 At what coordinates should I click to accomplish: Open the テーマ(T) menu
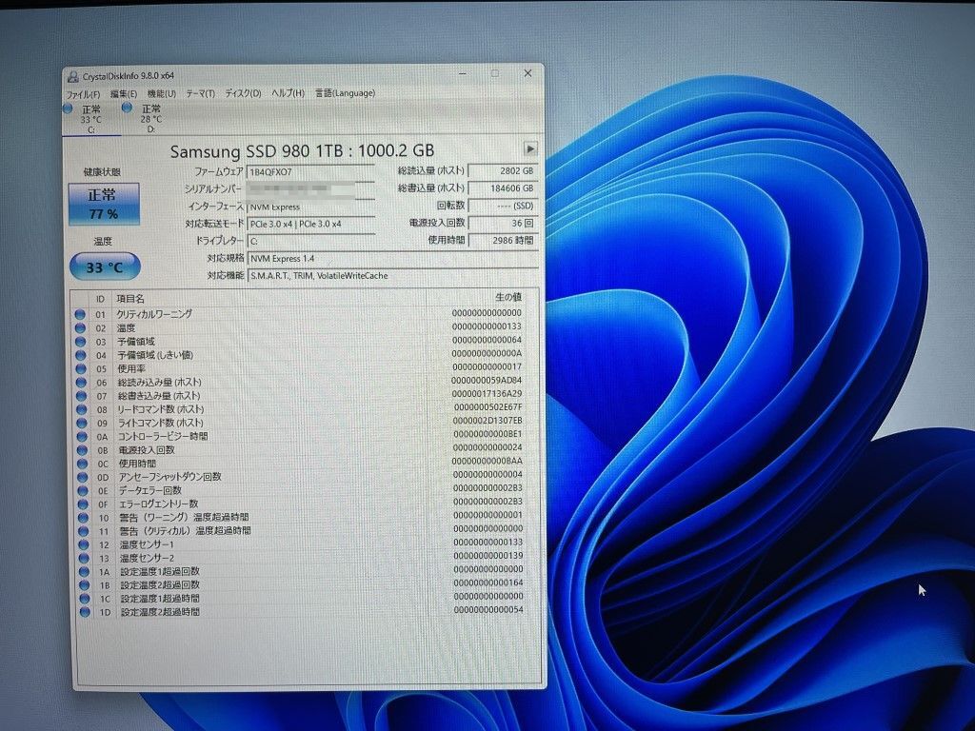(199, 92)
